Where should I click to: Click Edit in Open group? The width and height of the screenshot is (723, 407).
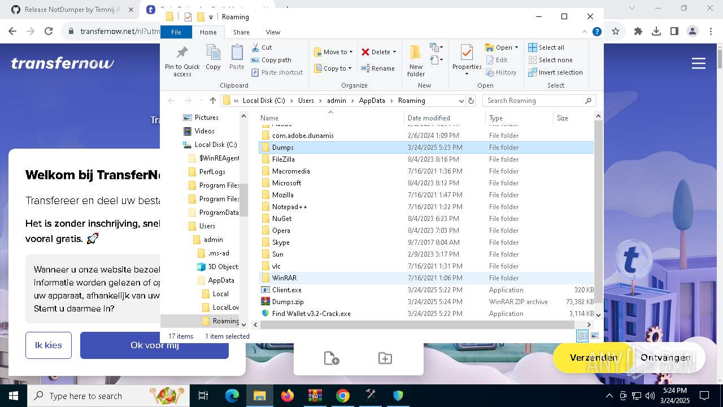pos(496,60)
